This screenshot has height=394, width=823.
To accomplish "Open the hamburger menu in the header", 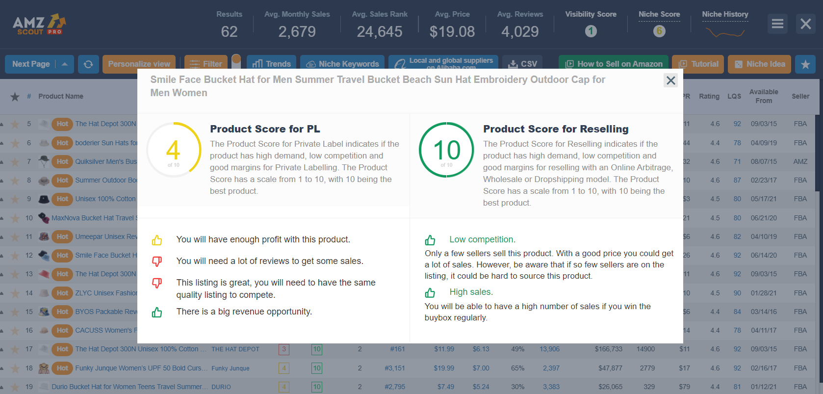I will (777, 24).
